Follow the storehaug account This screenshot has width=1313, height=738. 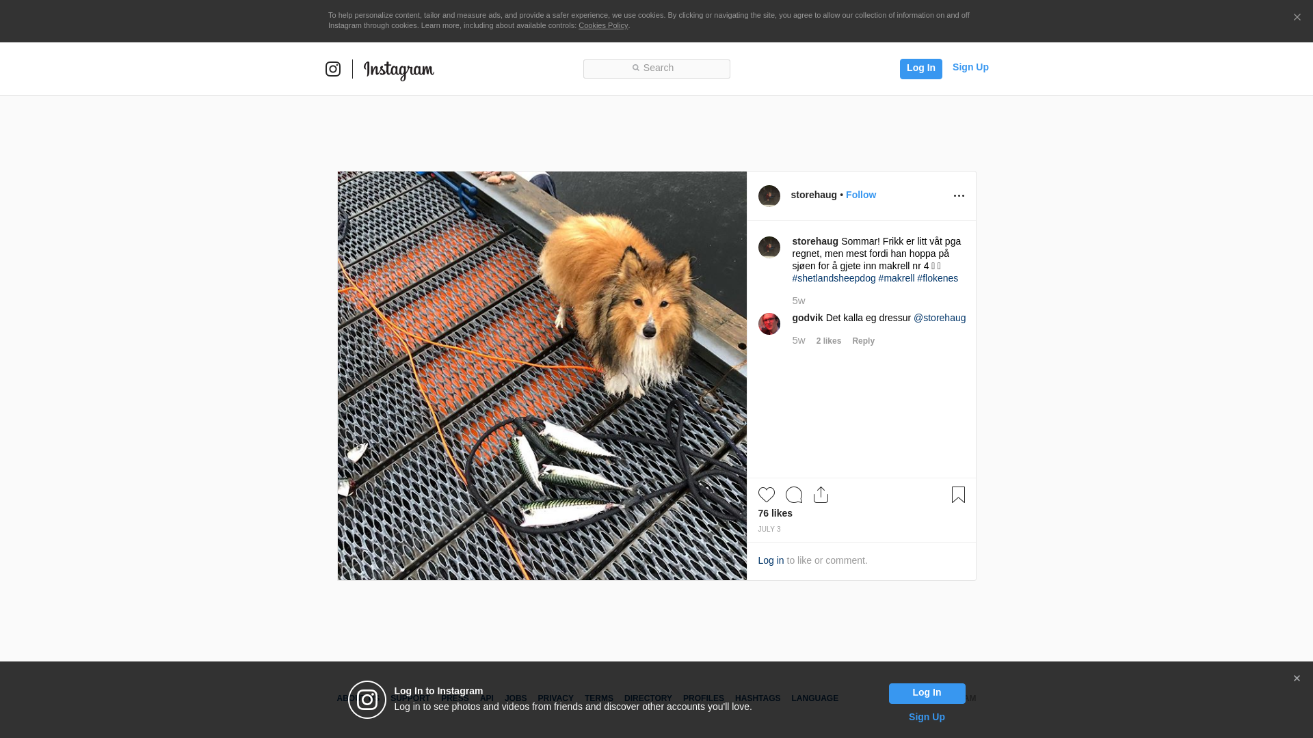(x=860, y=195)
